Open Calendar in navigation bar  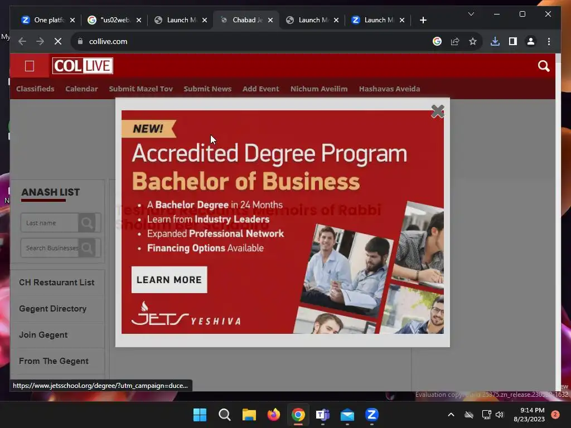[x=81, y=89]
